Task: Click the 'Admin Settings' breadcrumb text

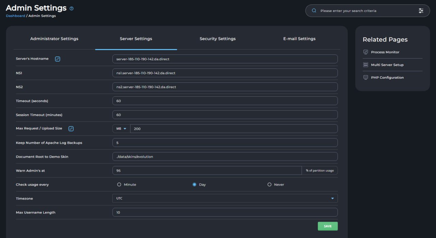Action: (42, 16)
